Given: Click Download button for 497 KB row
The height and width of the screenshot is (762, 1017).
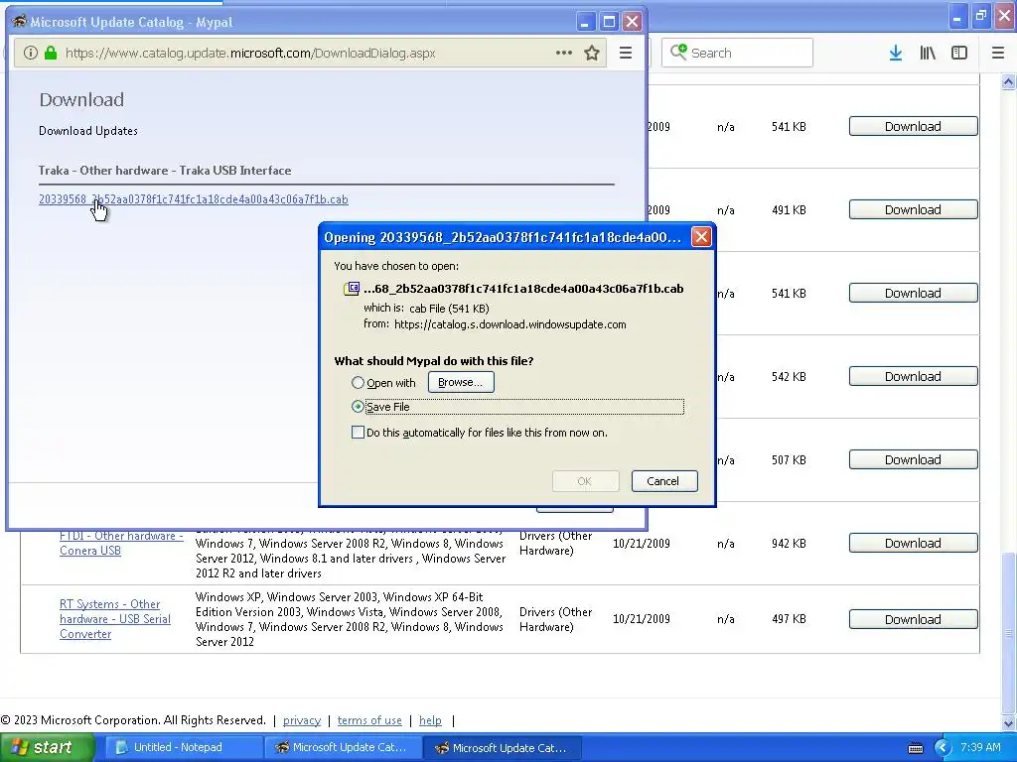Looking at the screenshot, I should click(914, 619).
